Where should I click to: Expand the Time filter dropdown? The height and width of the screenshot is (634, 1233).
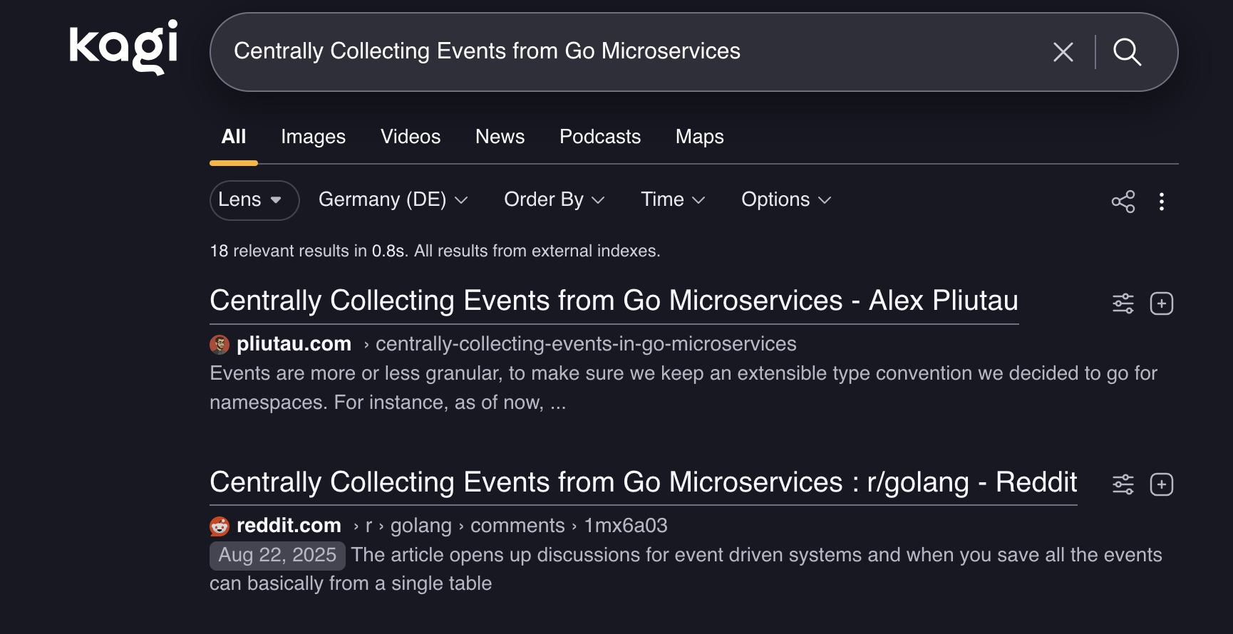pos(673,199)
